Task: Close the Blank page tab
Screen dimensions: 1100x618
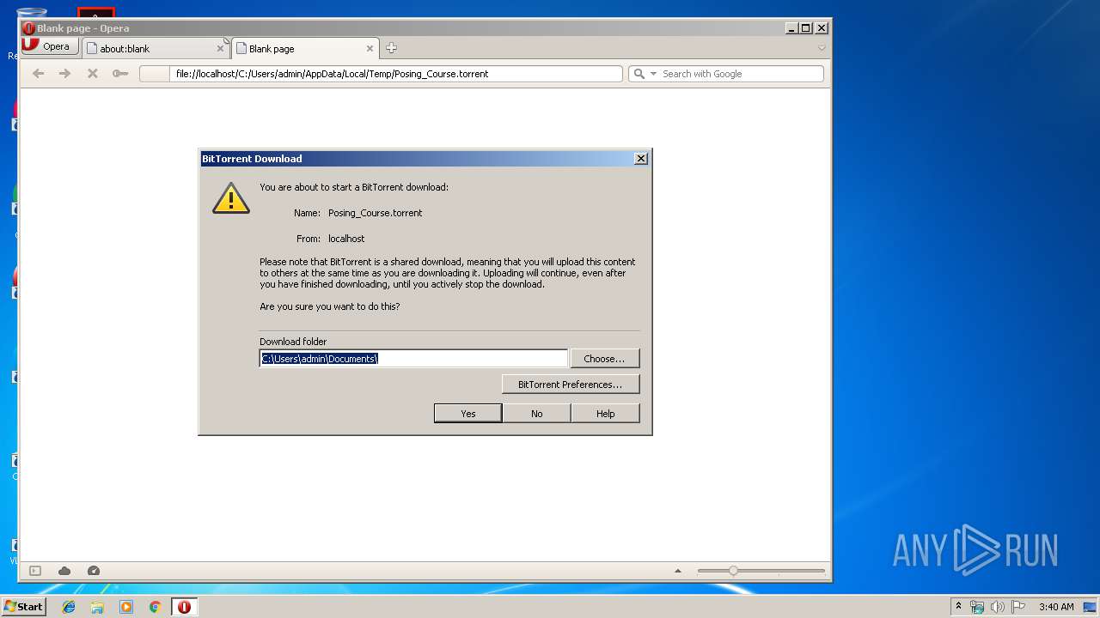Action: pos(370,49)
